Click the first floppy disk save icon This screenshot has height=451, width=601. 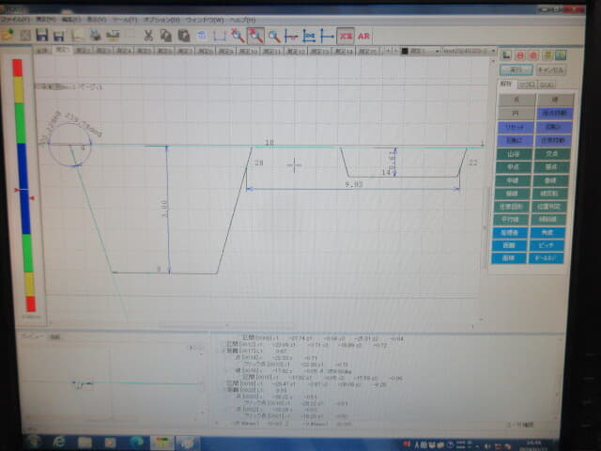coord(41,36)
